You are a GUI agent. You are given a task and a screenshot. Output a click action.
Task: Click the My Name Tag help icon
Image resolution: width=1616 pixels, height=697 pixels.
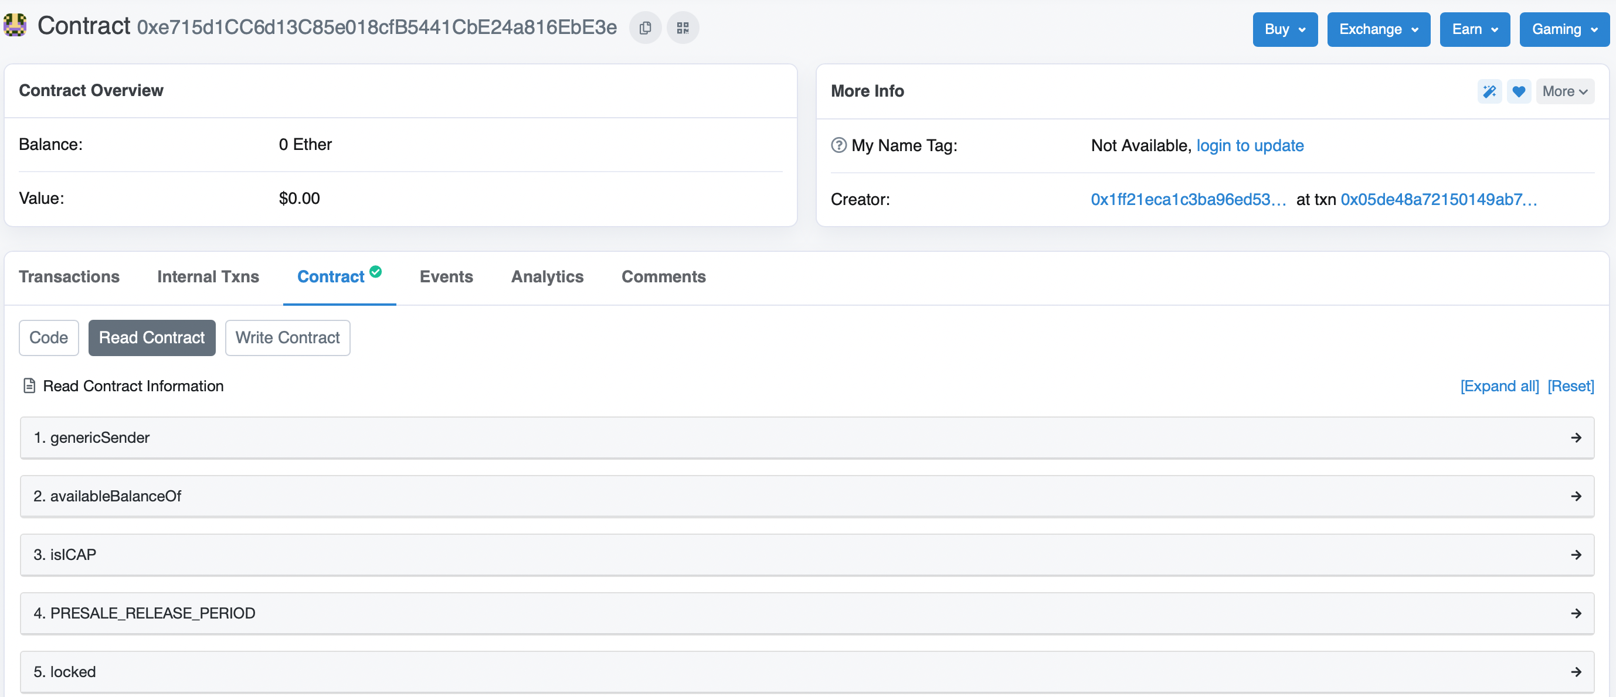838,145
